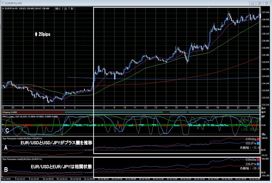Click 133.520 on the price axis

click(266, 98)
